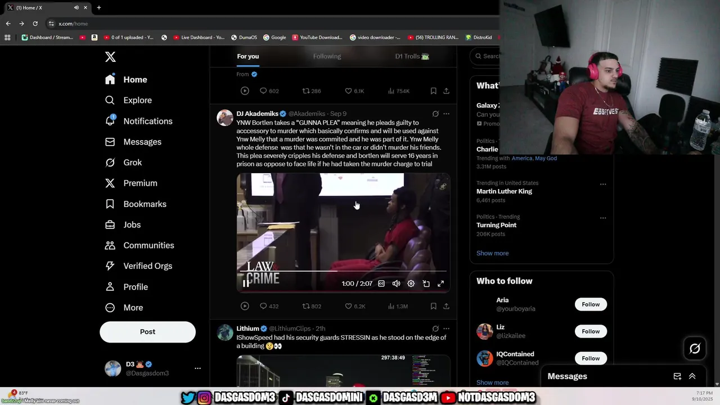Open Lithium post options menu

pos(446,328)
